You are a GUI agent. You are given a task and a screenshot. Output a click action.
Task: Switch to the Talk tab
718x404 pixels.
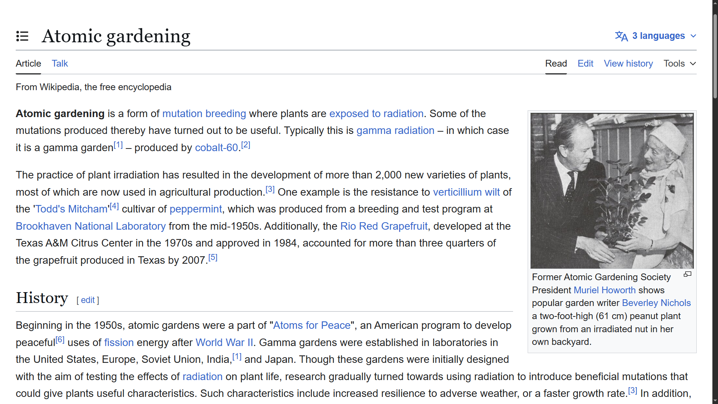tap(60, 64)
